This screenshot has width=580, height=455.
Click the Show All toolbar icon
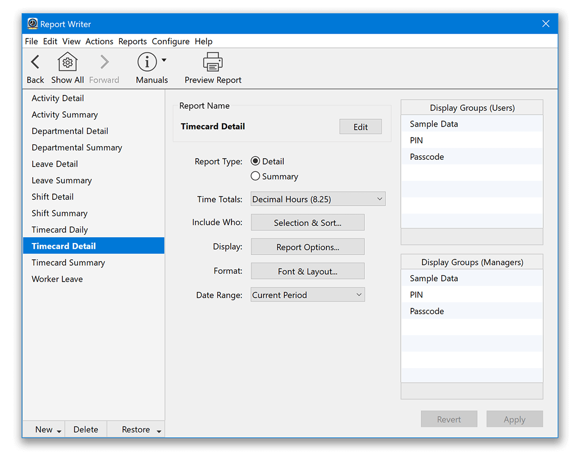point(67,62)
